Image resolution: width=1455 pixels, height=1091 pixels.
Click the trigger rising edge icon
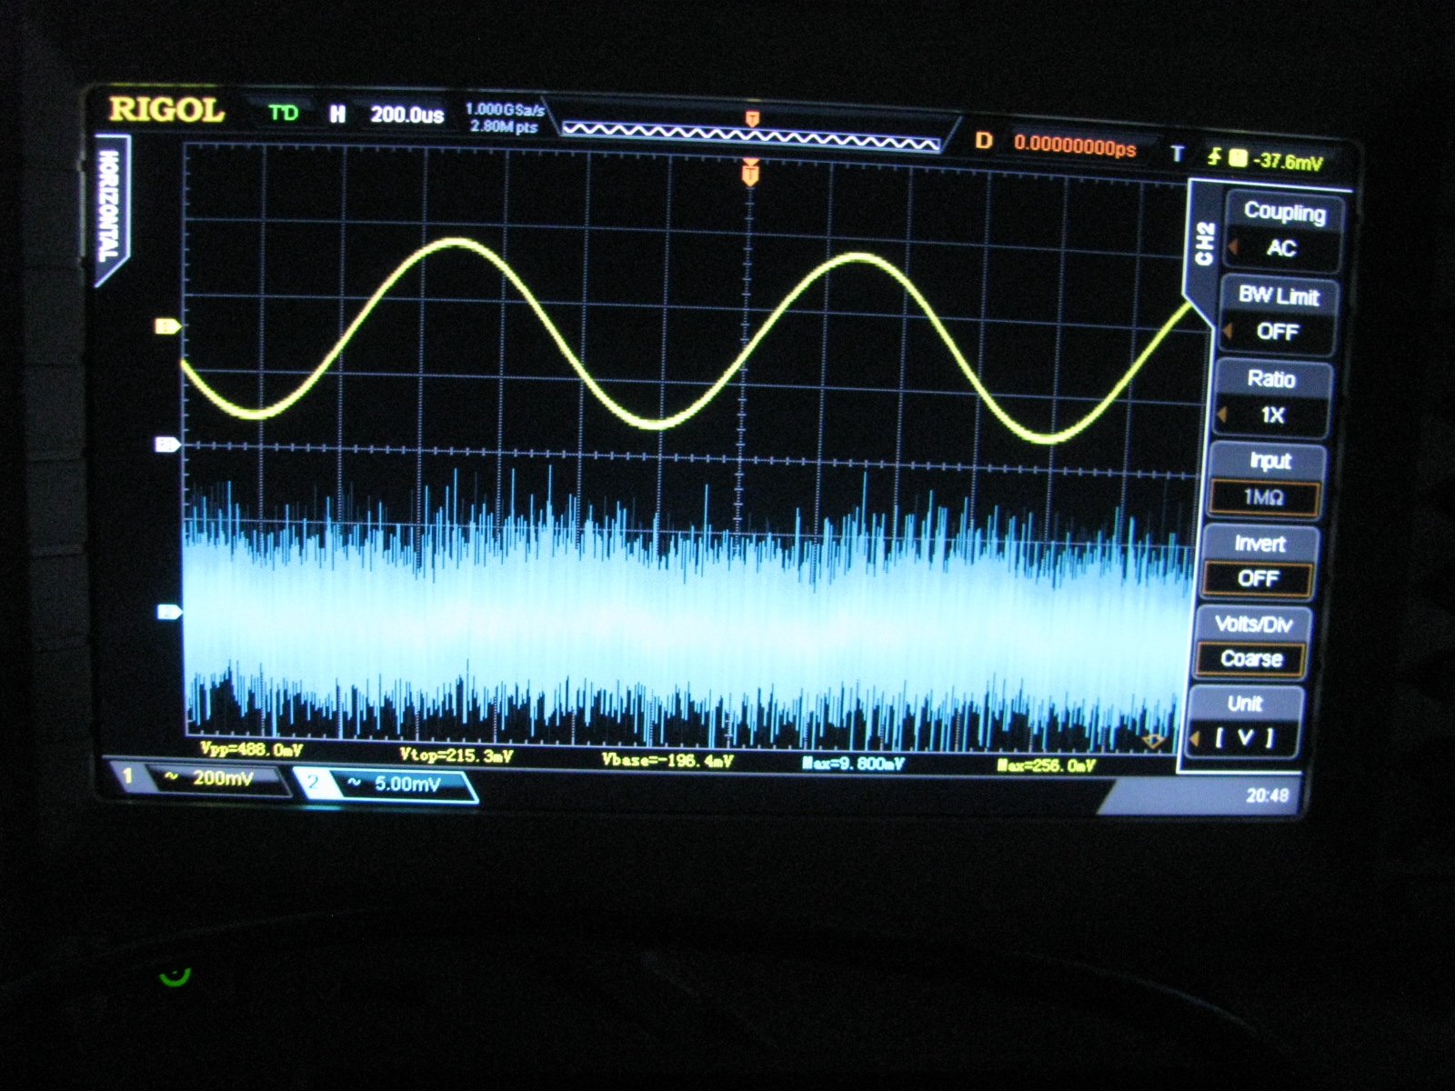tap(1214, 156)
